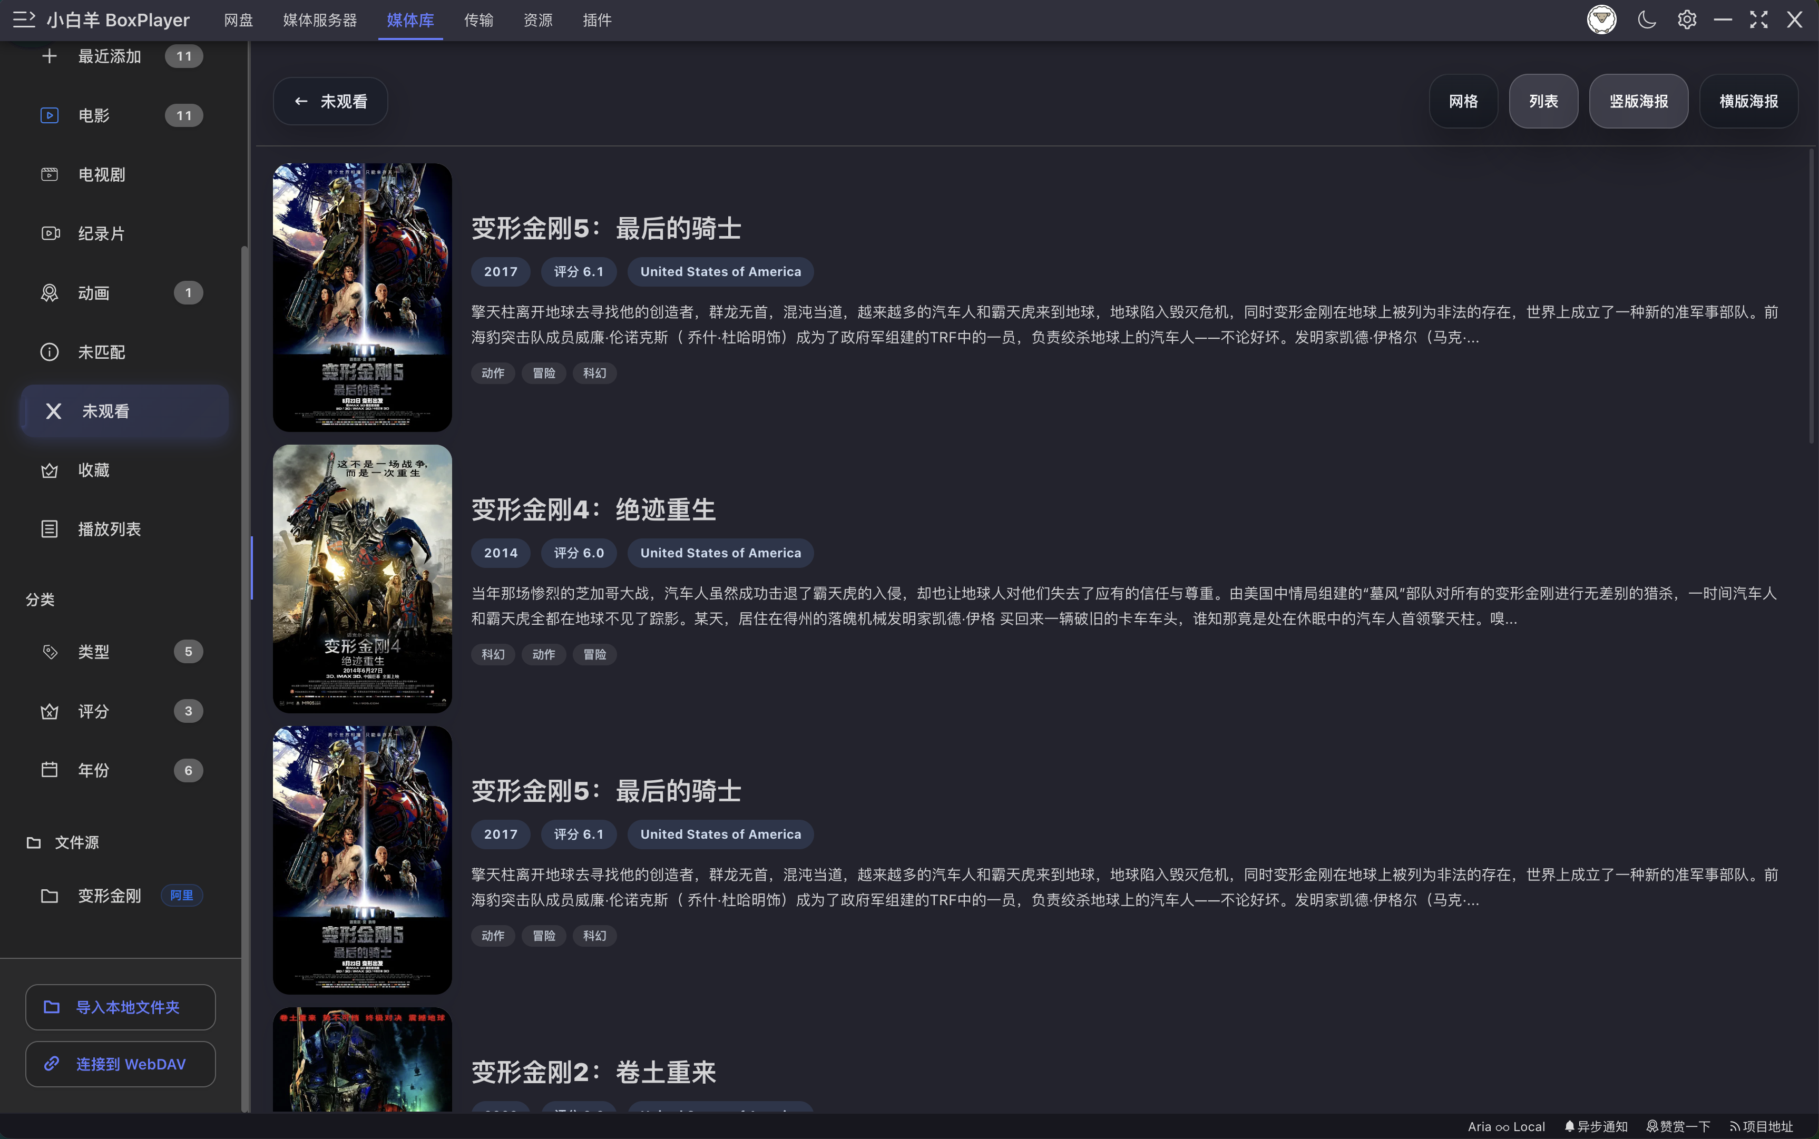Open the first 变形金刚5 poster thumbnail
Screen dimensions: 1819x1139
point(361,298)
